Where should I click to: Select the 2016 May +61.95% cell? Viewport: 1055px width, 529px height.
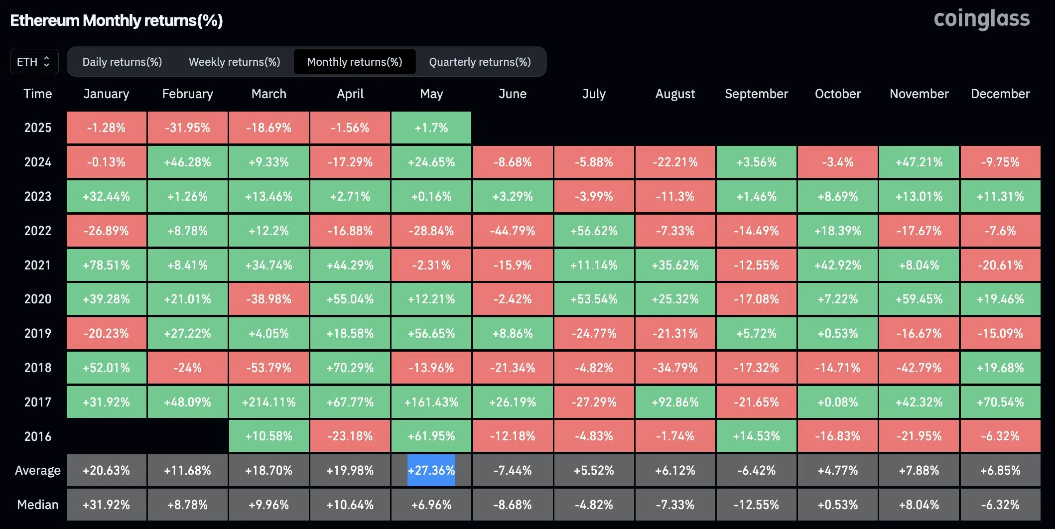click(x=431, y=436)
